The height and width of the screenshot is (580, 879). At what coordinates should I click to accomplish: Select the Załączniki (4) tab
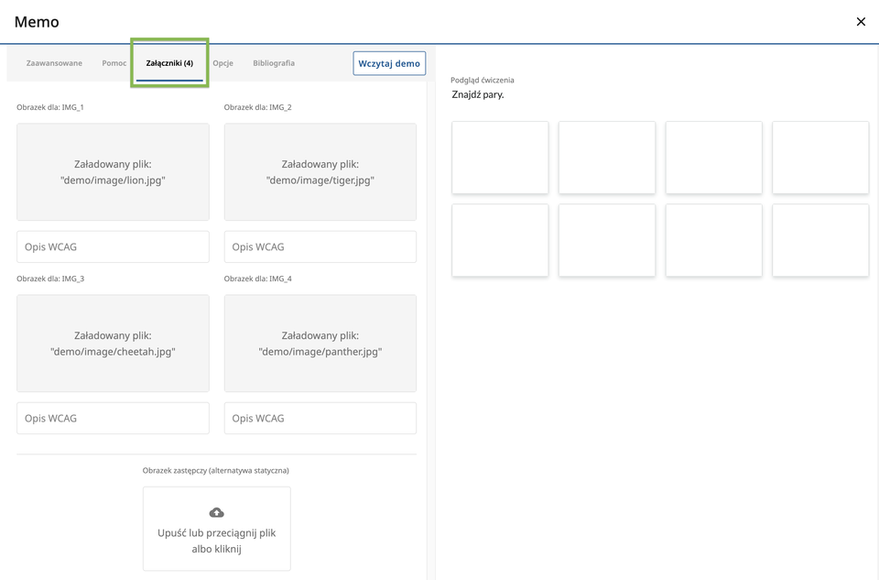[x=169, y=63]
